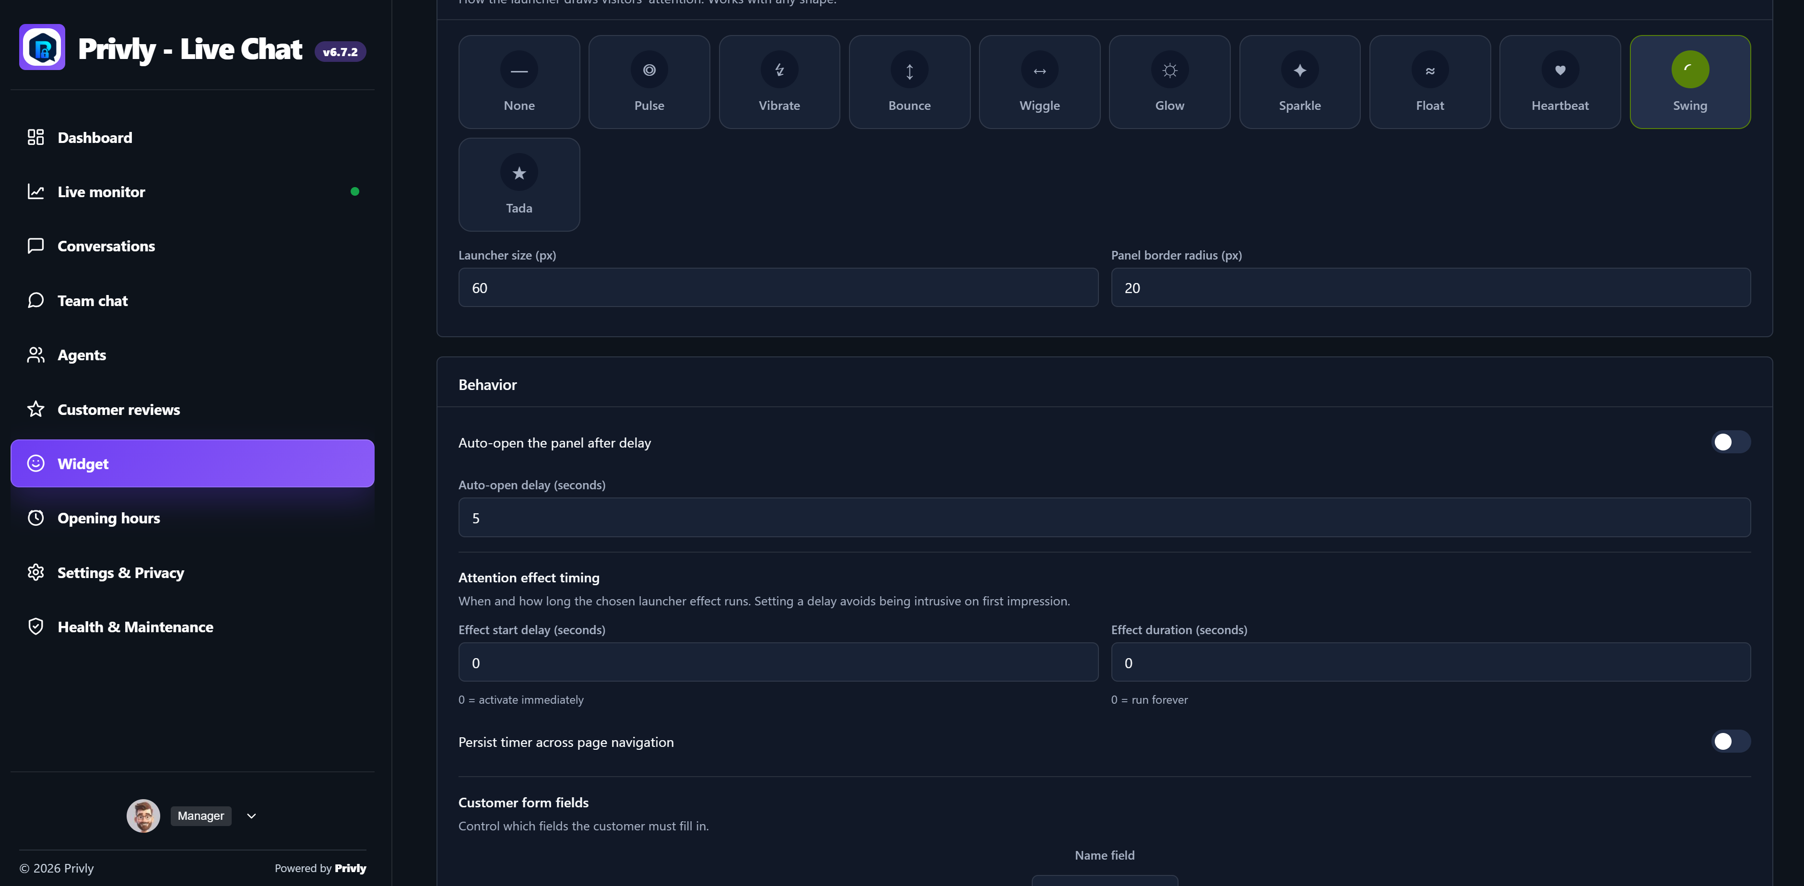Screen dimensions: 1804x886
Task: Expand the Manager account chevron
Action: point(251,816)
